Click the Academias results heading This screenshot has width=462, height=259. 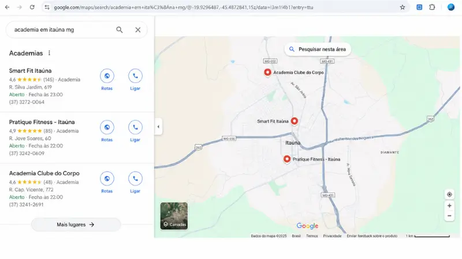[x=26, y=53]
